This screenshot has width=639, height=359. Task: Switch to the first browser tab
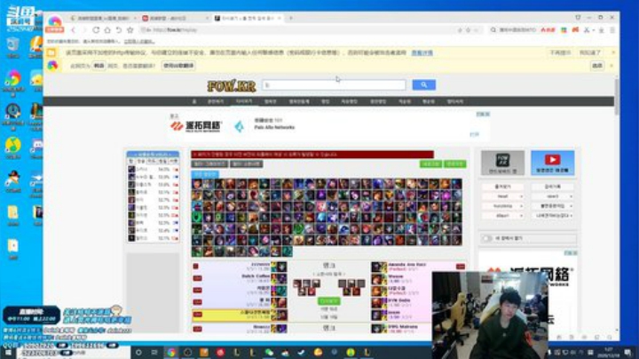[x=102, y=18]
